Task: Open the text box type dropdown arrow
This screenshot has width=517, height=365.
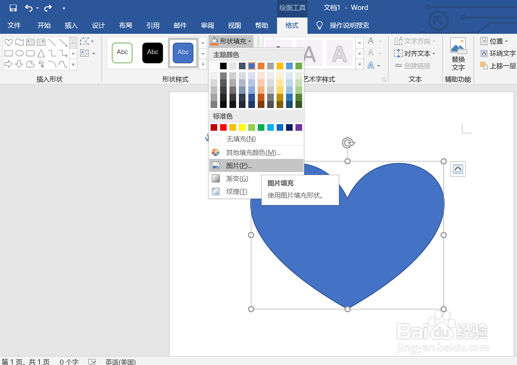Action: point(94,53)
